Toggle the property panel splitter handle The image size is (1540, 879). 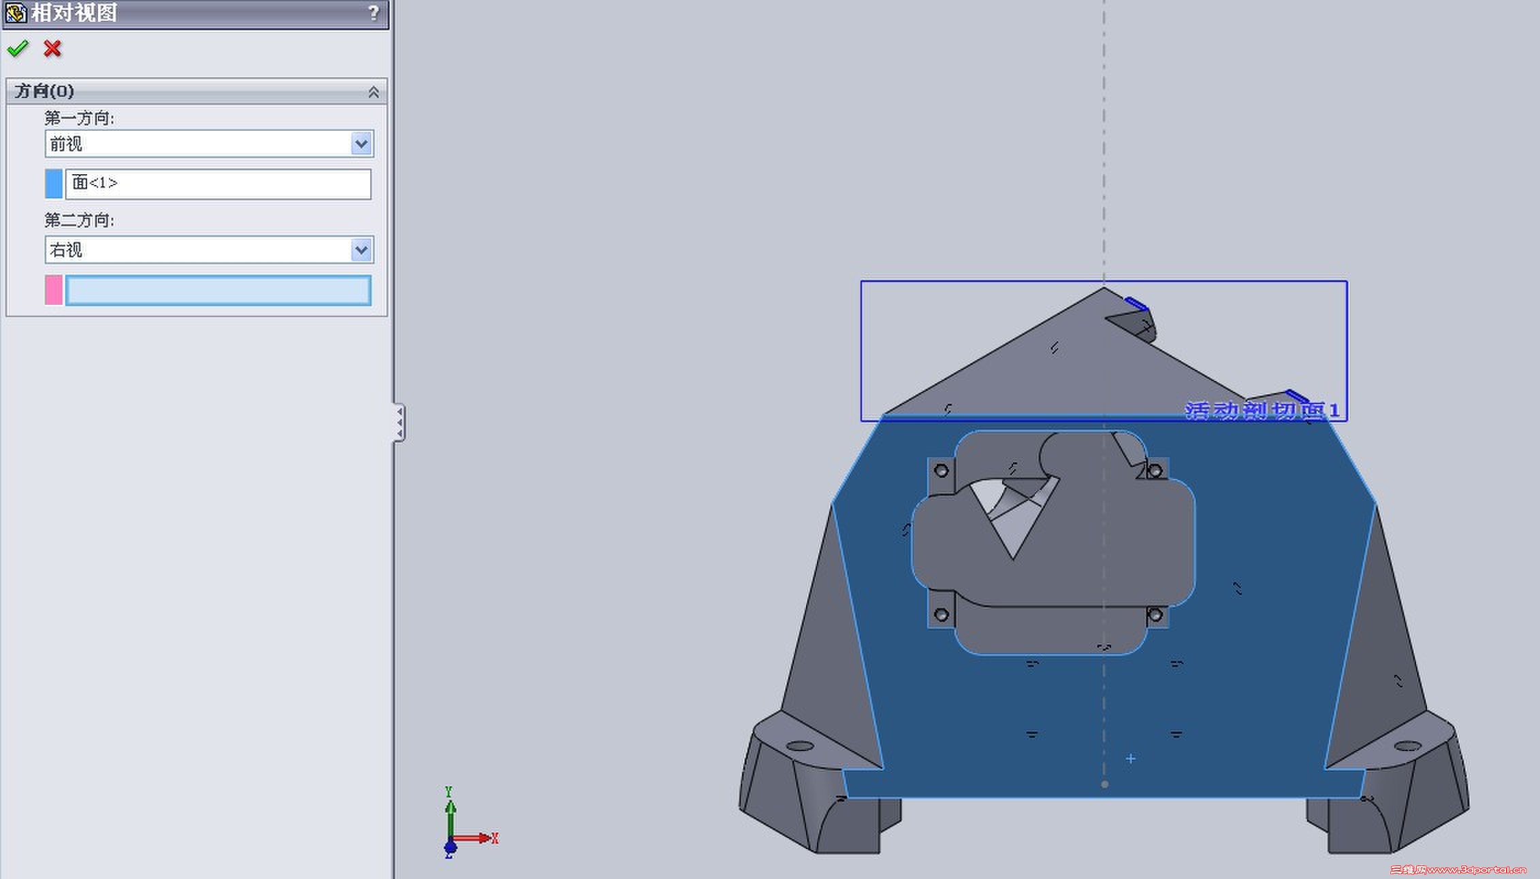(400, 422)
